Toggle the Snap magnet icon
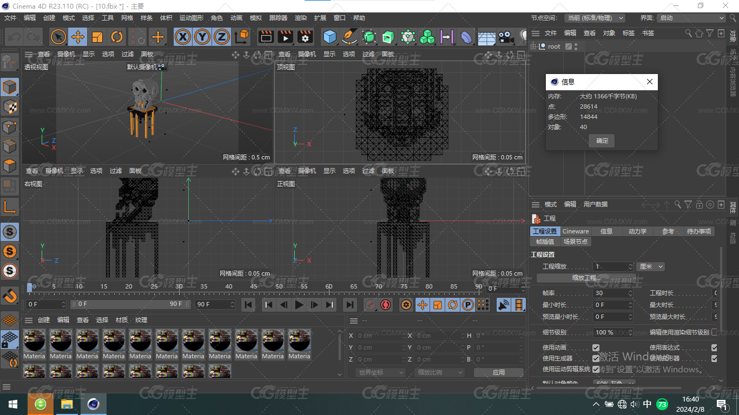739x415 pixels. click(10, 296)
